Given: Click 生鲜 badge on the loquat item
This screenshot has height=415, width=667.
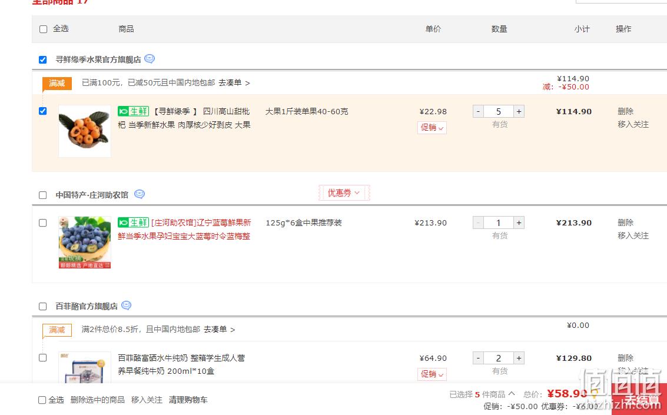Looking at the screenshot, I should tap(133, 111).
